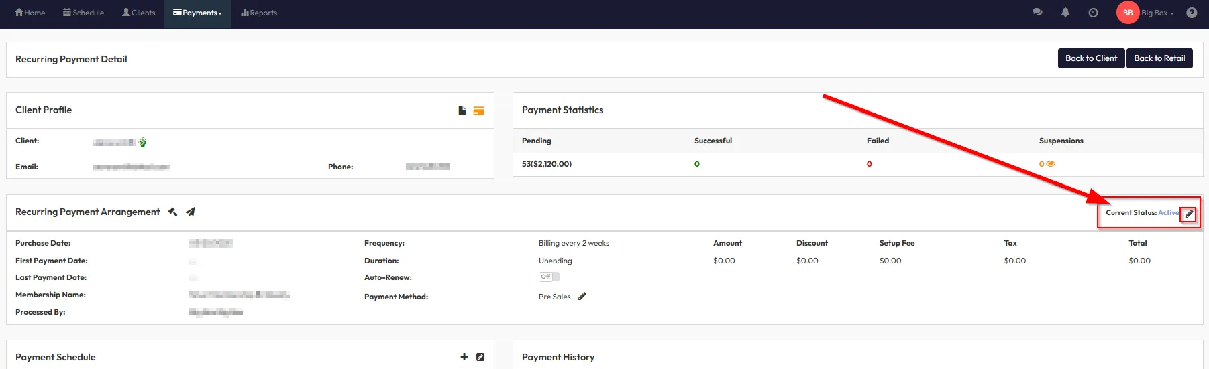Open the Big Box account dropdown
The width and height of the screenshot is (1209, 369).
(x=1157, y=13)
